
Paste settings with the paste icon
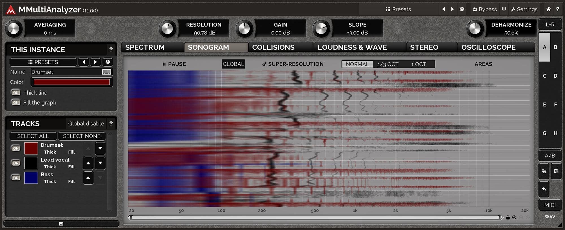[x=556, y=171]
